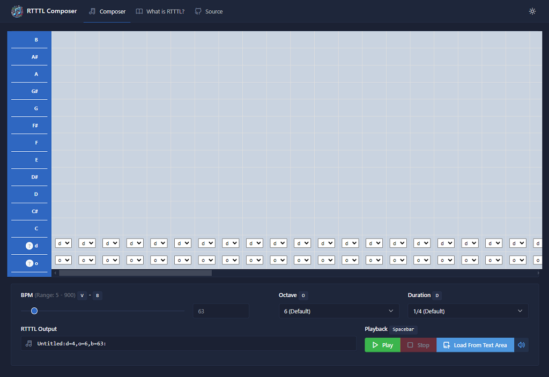
Task: Click the horizontal scrollbar under the note grid
Action: (x=135, y=273)
